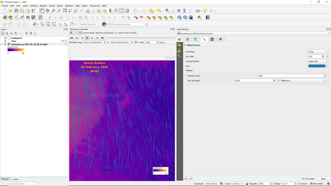Open the Raster menu
Viewport: 331px width, 186px height.
(60, 6)
